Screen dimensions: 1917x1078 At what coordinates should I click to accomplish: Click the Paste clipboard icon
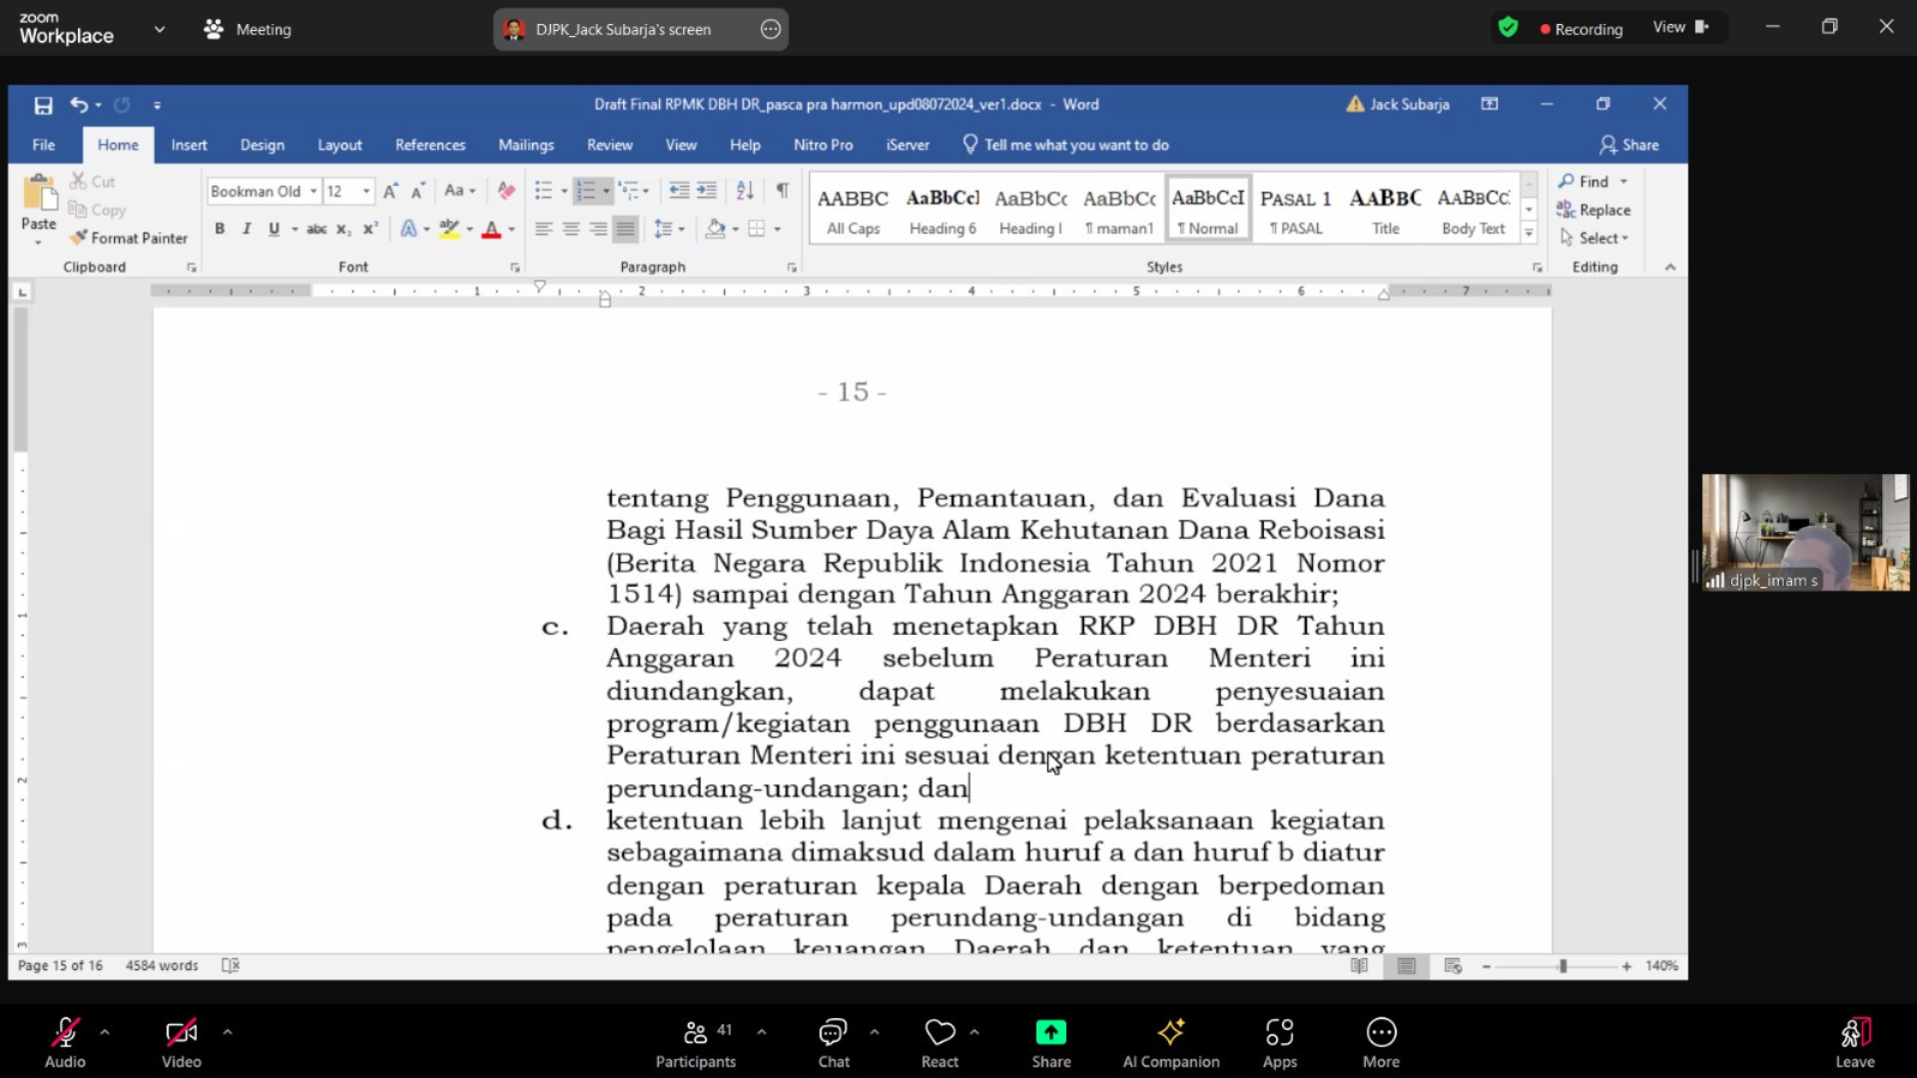click(39, 193)
